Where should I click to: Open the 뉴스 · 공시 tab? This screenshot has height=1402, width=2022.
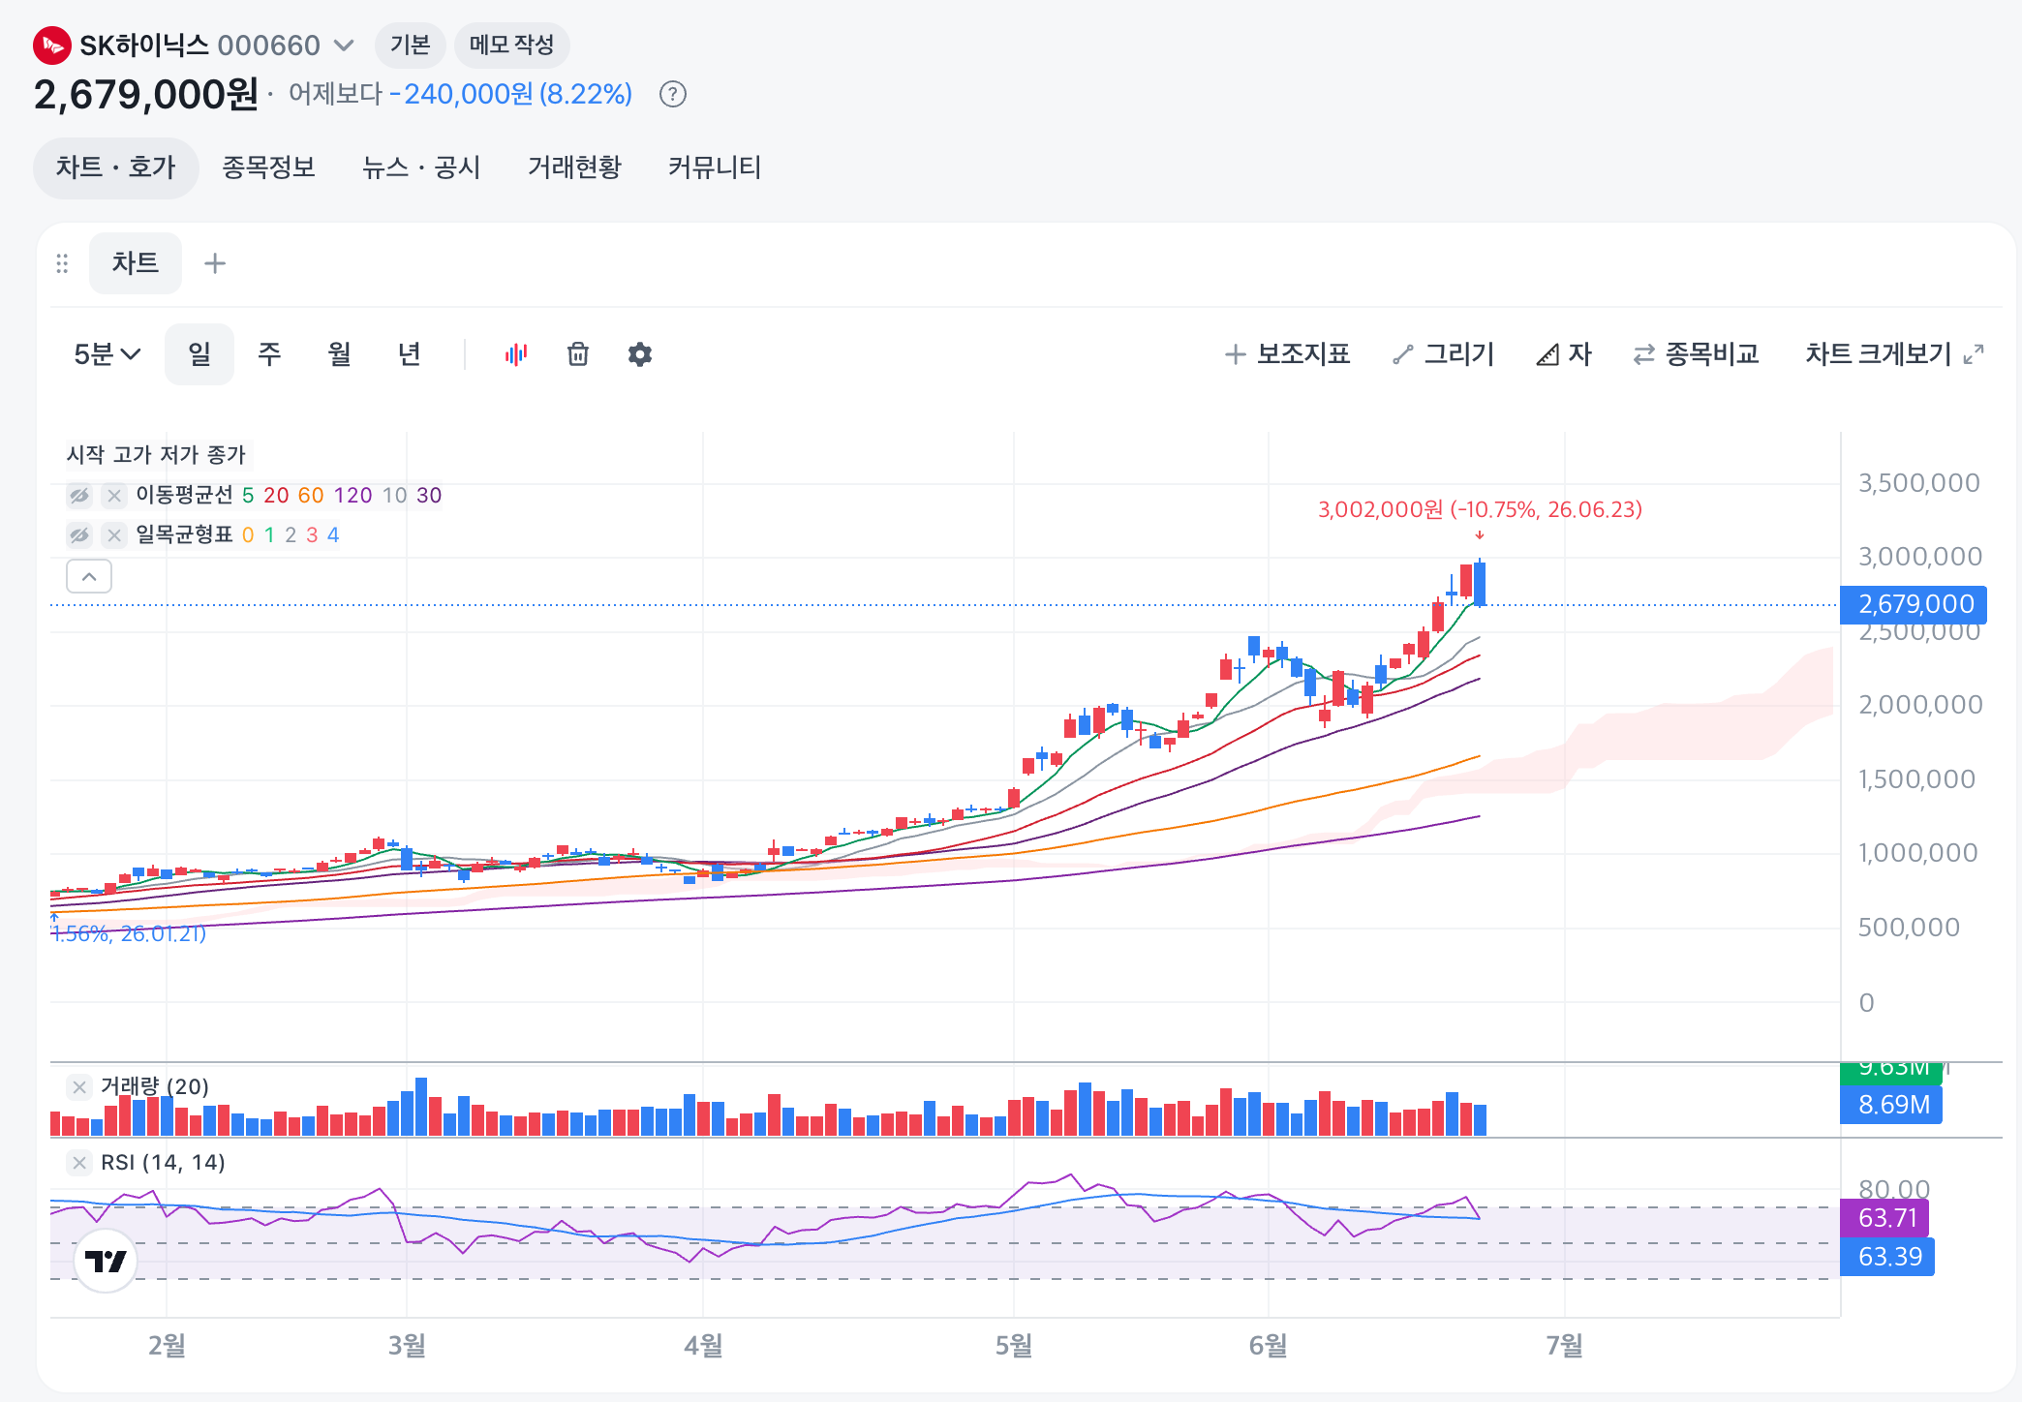point(421,168)
